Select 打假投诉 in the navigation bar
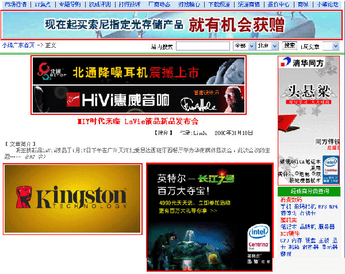 [x=129, y=4]
